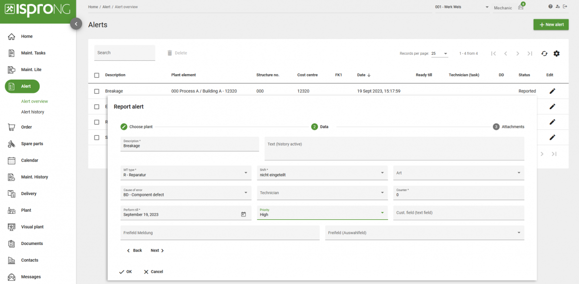Image resolution: width=579 pixels, height=284 pixels.
Task: Open the notifications icon with green badge
Action: 521,7
